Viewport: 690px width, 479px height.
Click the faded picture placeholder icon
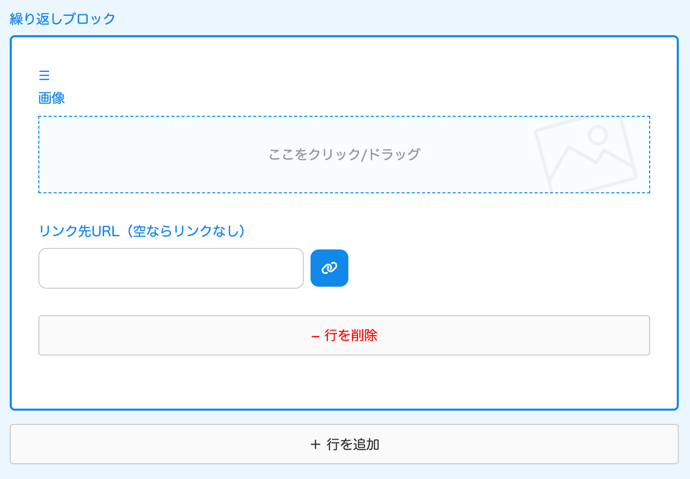(586, 155)
